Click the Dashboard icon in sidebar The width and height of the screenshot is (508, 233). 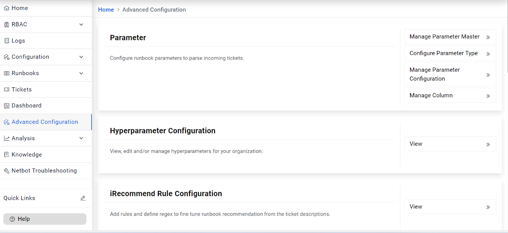7,106
